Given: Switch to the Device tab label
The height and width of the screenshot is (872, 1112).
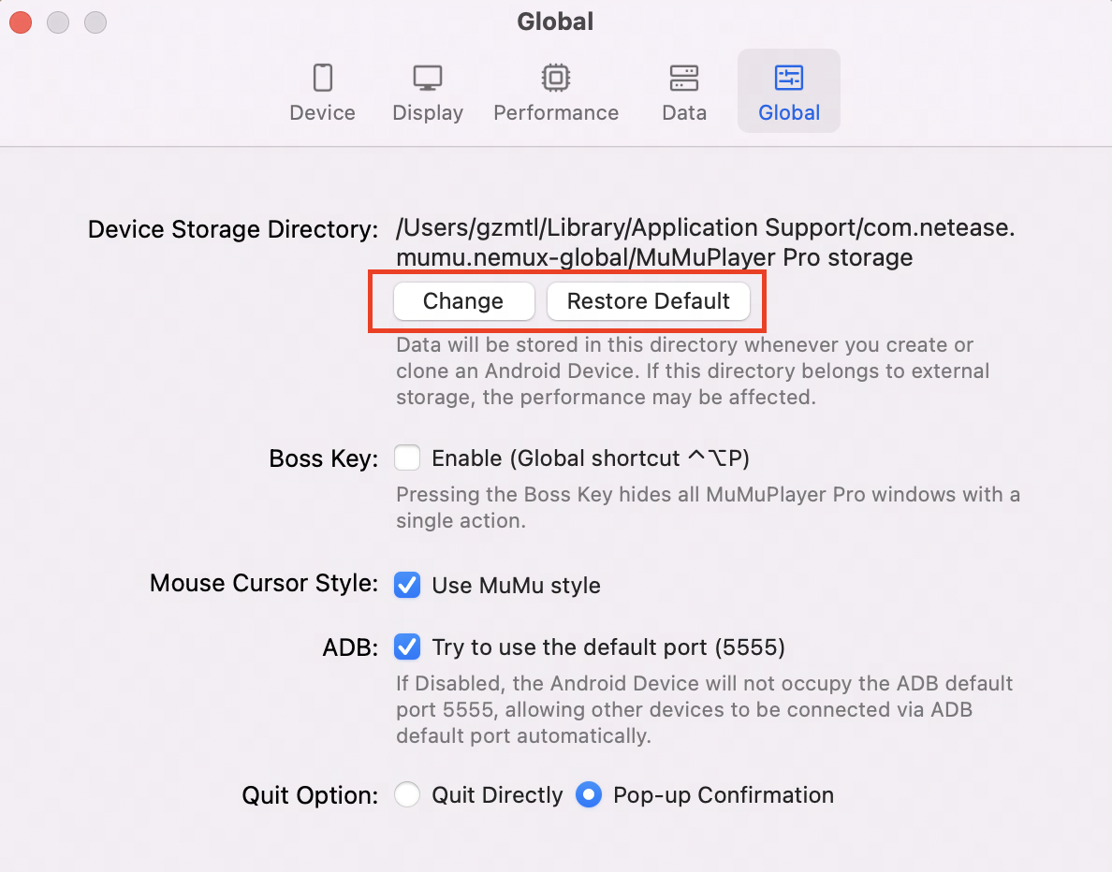Looking at the screenshot, I should pyautogui.click(x=322, y=113).
